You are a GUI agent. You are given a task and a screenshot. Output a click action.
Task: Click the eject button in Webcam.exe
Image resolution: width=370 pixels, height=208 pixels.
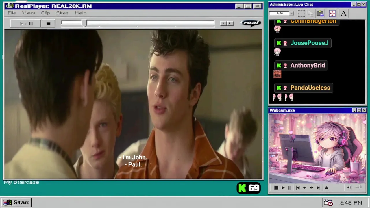327,188
